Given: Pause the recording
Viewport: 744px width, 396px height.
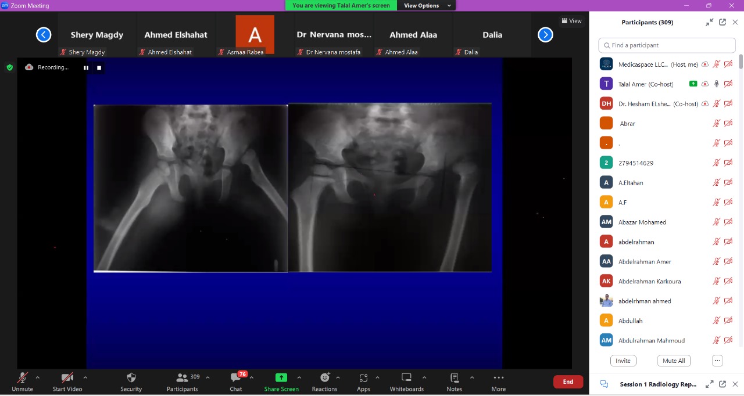Looking at the screenshot, I should tap(86, 68).
